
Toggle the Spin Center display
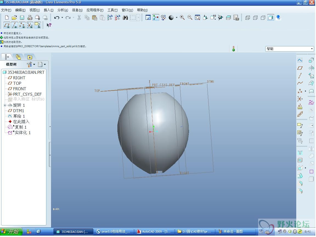pos(156,18)
